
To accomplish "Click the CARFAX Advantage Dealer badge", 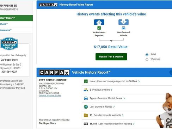I will click(9, 43).
